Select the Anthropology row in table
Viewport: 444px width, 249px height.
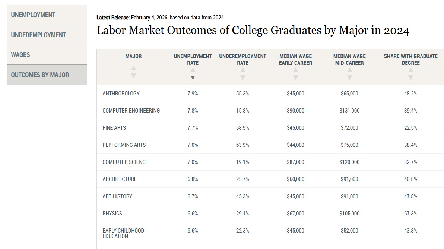point(270,94)
